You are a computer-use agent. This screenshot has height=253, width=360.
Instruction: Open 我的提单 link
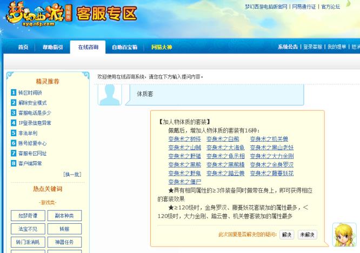[337, 47]
